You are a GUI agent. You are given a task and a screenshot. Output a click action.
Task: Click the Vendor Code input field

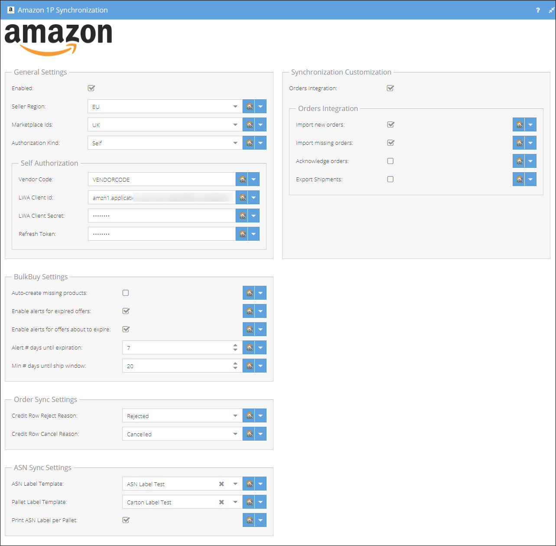[x=162, y=179]
